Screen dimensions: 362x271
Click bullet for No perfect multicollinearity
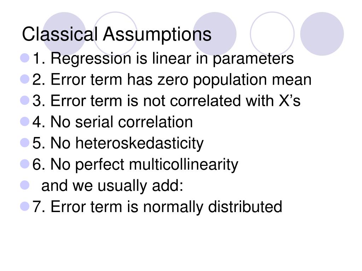[x=25, y=164]
